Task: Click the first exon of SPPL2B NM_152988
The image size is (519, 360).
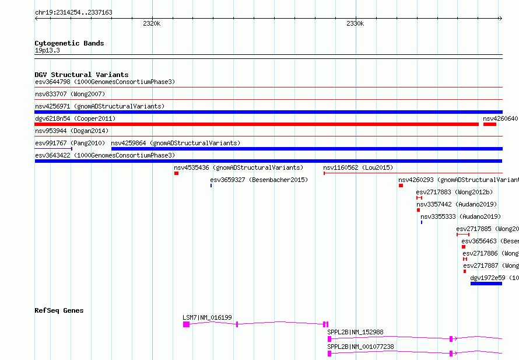Action: (329, 339)
